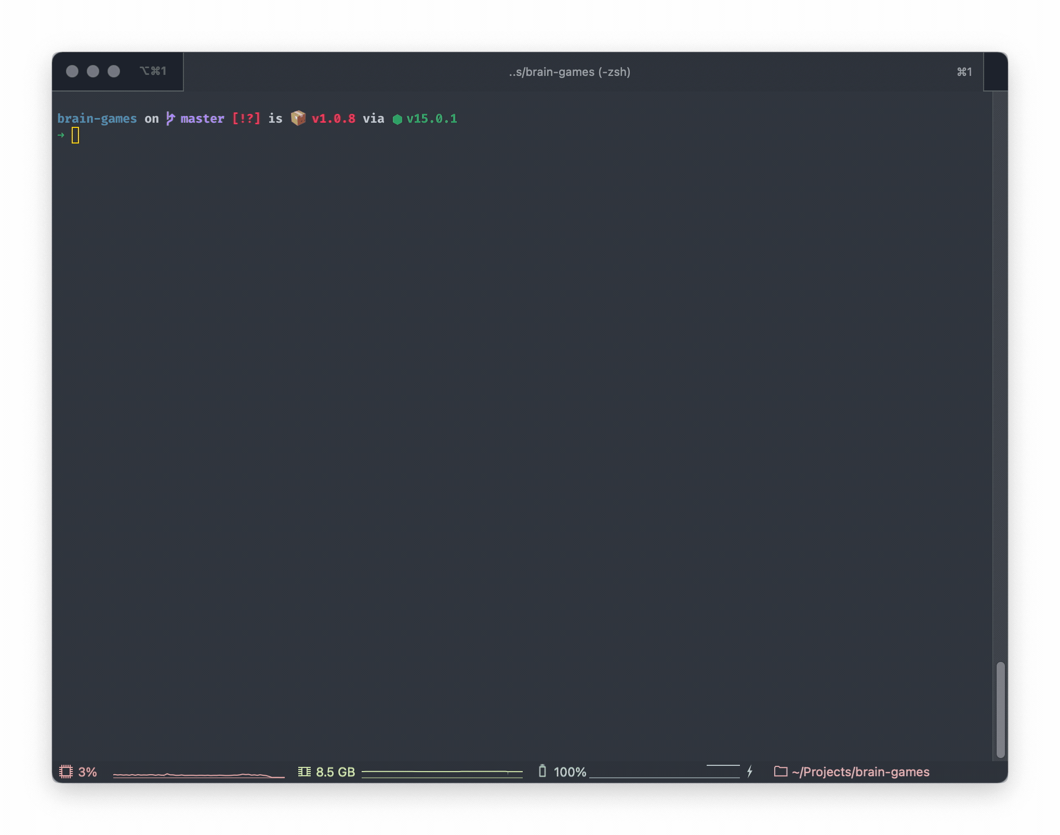Click the ⌘1 tab shortcut label

[x=964, y=72]
